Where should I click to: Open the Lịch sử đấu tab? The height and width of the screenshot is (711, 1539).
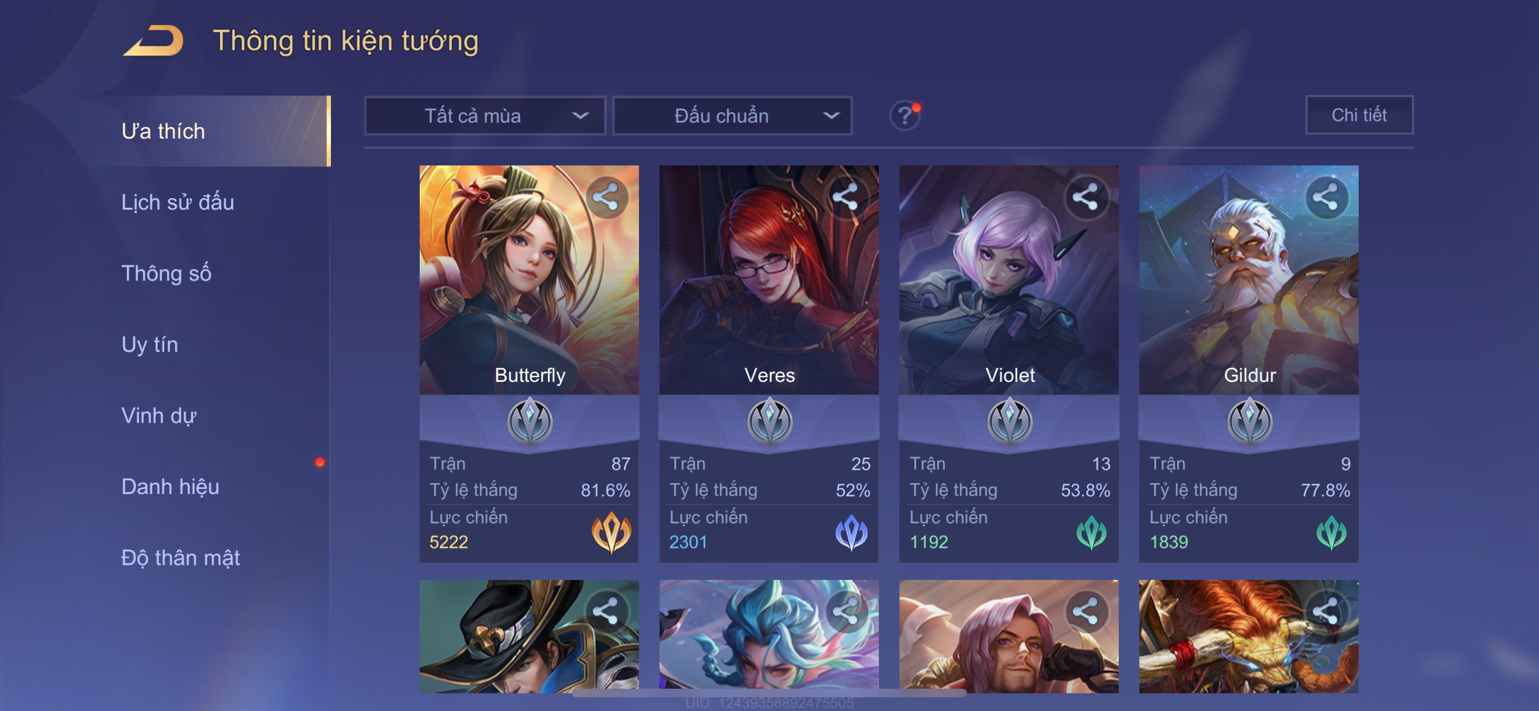(x=178, y=202)
